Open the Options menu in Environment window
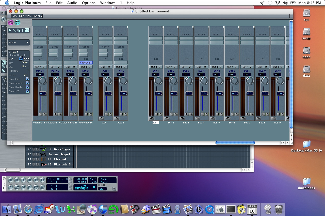The height and width of the screenshot is (216, 325). click(37, 16)
